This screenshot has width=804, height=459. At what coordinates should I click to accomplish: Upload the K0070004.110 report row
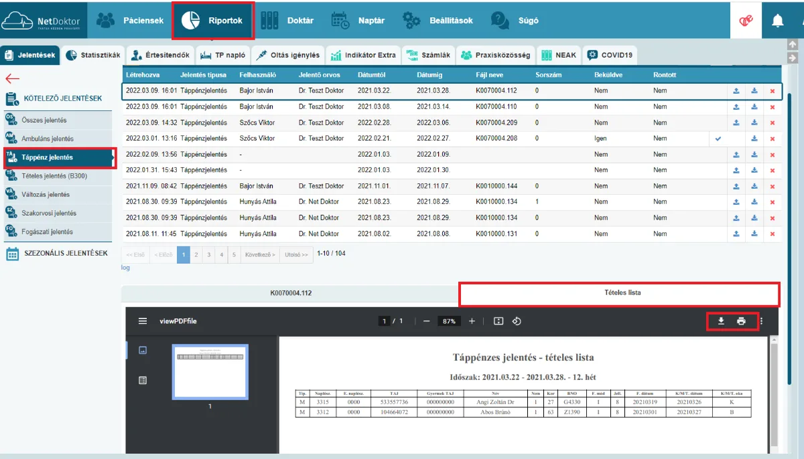coord(736,107)
